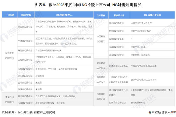This screenshot has width=176, height=117.
Task: Click '接收站名称' header above 唐山LNG接收站
Action: (119, 15)
